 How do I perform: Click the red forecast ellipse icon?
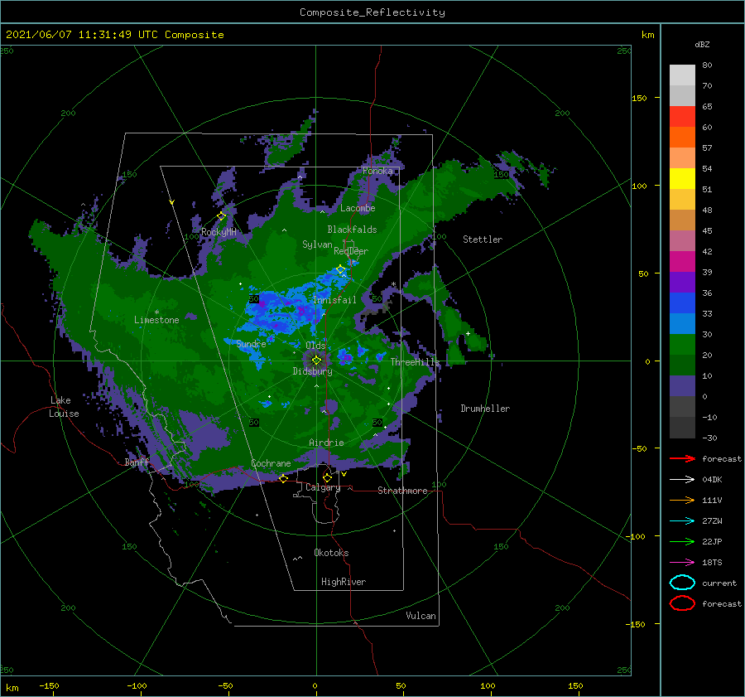click(682, 603)
